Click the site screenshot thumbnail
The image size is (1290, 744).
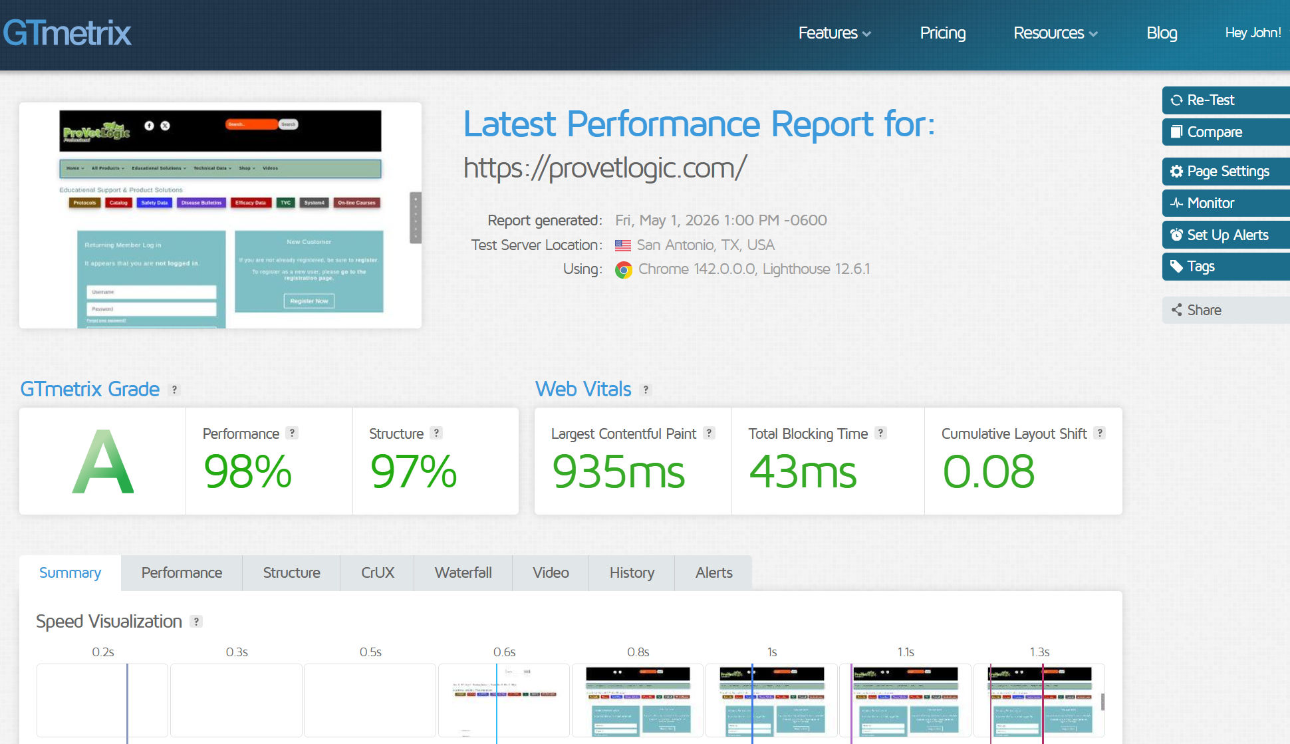[x=220, y=215]
